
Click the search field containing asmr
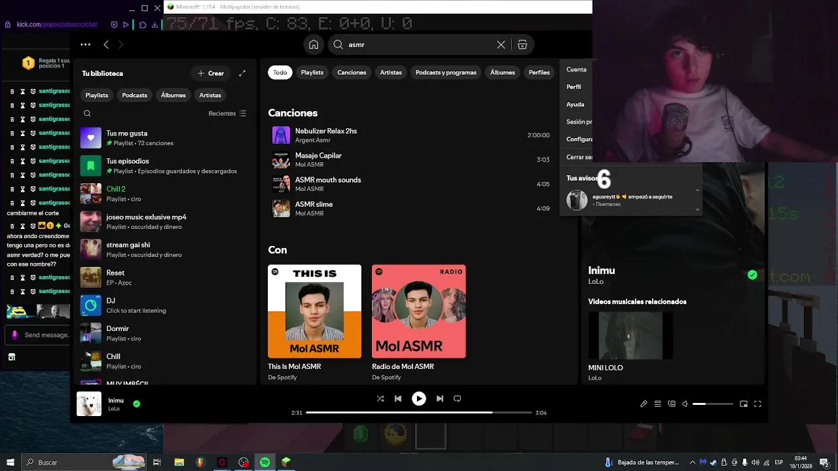click(420, 44)
